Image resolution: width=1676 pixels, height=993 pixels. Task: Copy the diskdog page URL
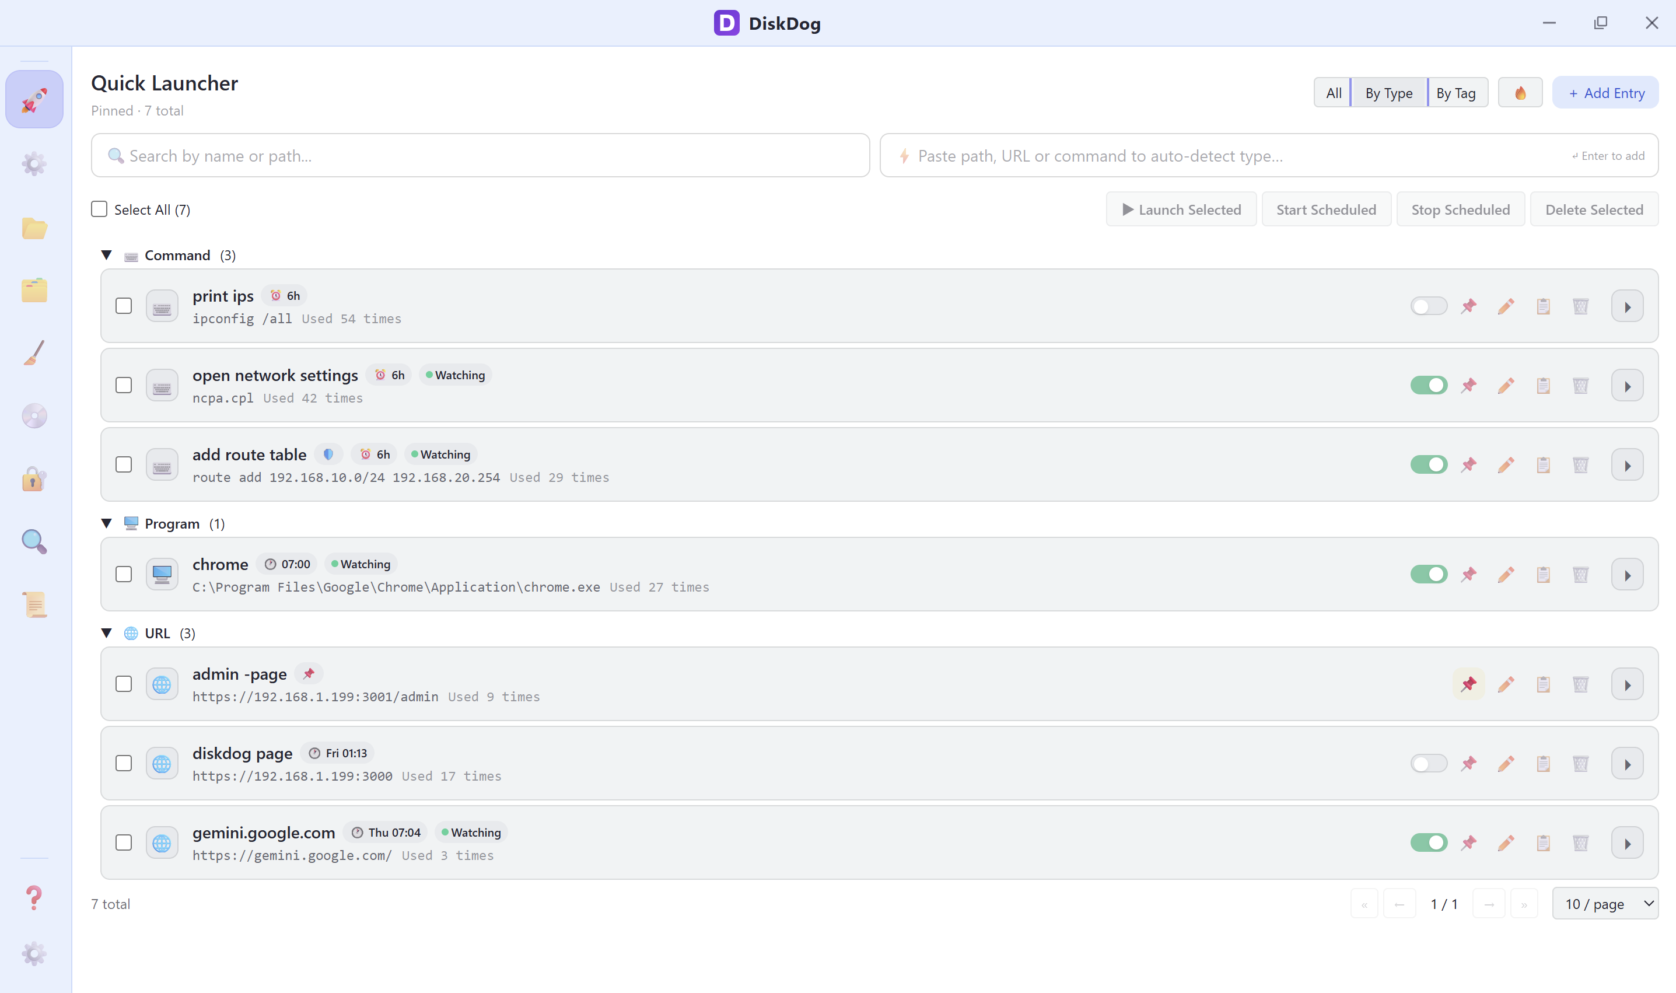point(1544,764)
